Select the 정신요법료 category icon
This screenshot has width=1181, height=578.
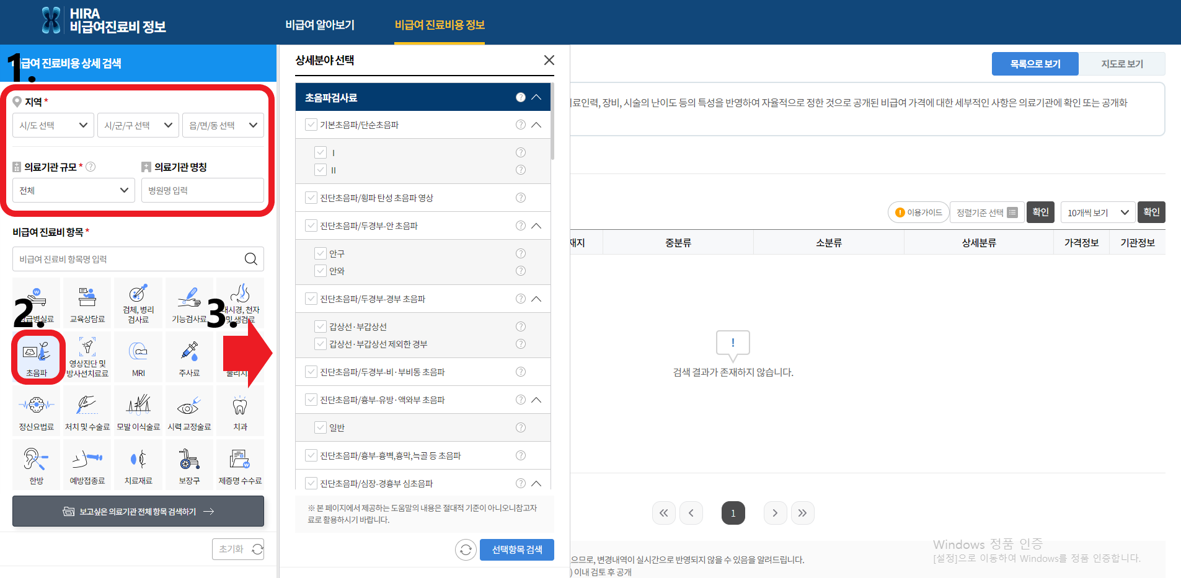coord(37,410)
